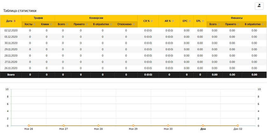Click the Хосты cell in the 30.11.2020 row
This screenshot has width=267, height=136.
point(30,43)
